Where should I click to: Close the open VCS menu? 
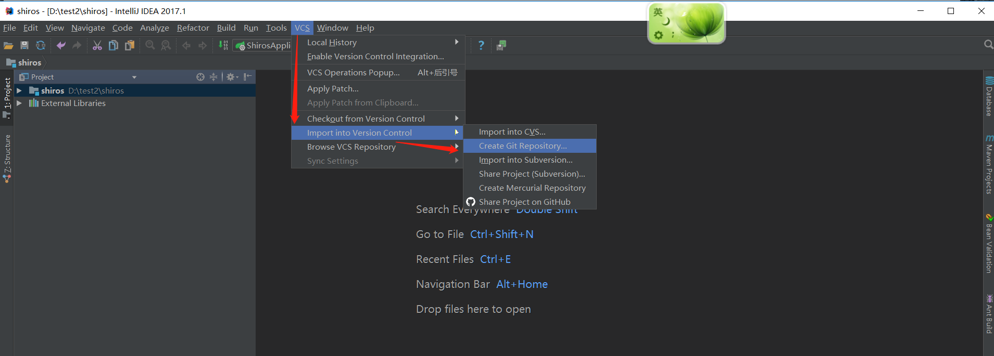click(302, 28)
